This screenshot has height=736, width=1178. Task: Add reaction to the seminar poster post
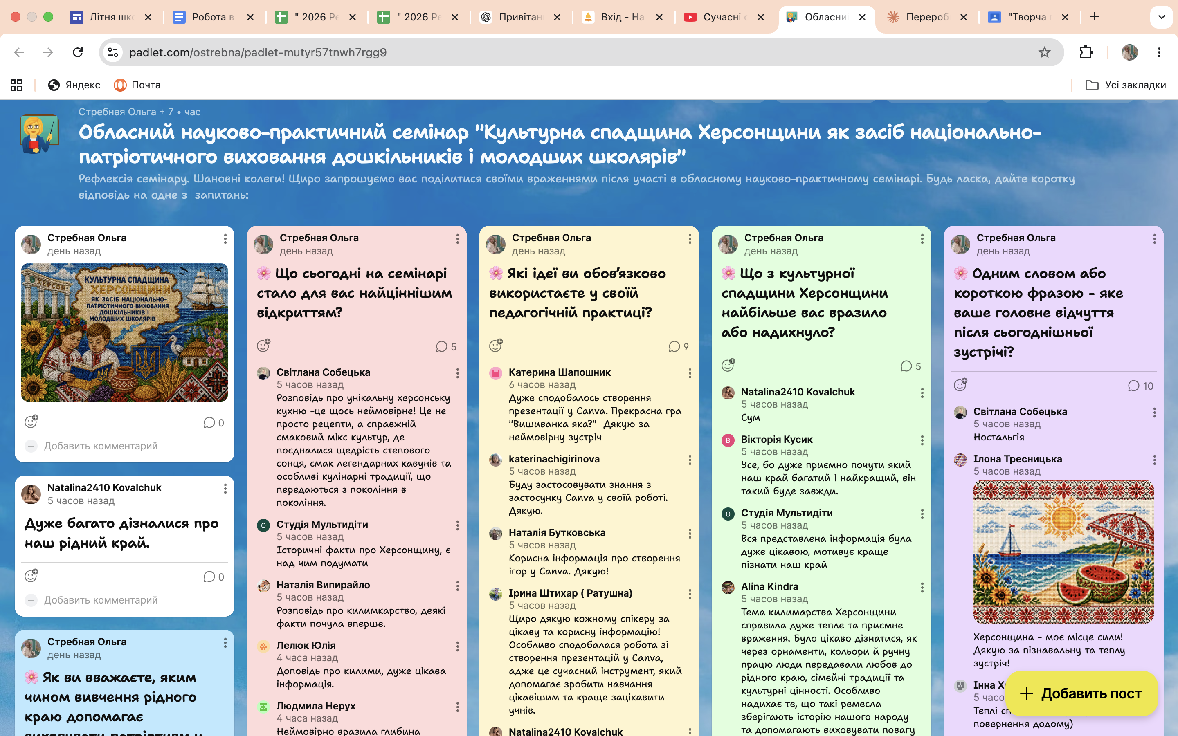click(x=31, y=422)
